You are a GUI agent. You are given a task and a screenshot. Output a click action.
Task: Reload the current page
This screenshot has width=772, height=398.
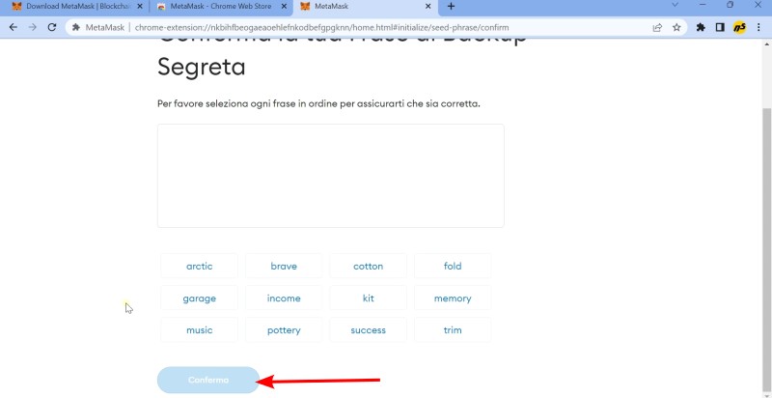(x=52, y=28)
